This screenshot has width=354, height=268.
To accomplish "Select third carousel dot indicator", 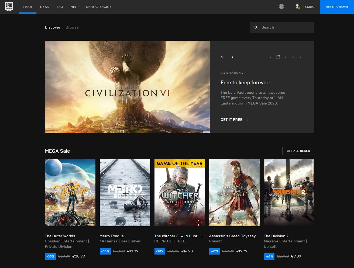I will click(286, 57).
